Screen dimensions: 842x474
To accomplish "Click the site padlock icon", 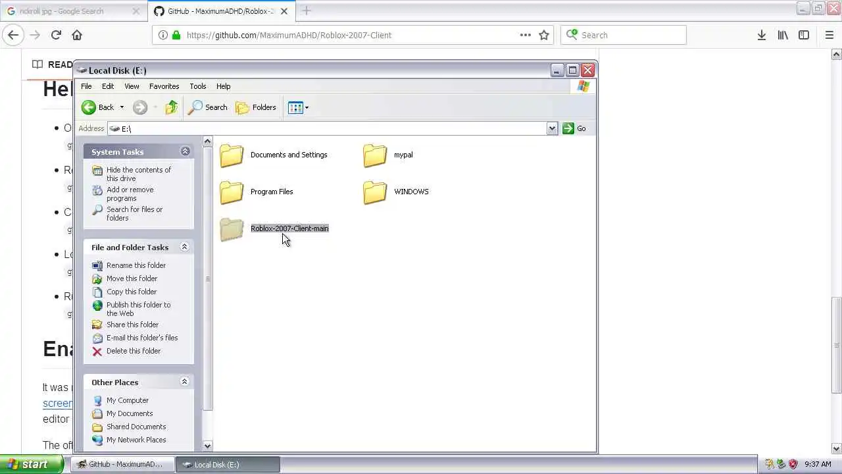I will pyautogui.click(x=176, y=35).
